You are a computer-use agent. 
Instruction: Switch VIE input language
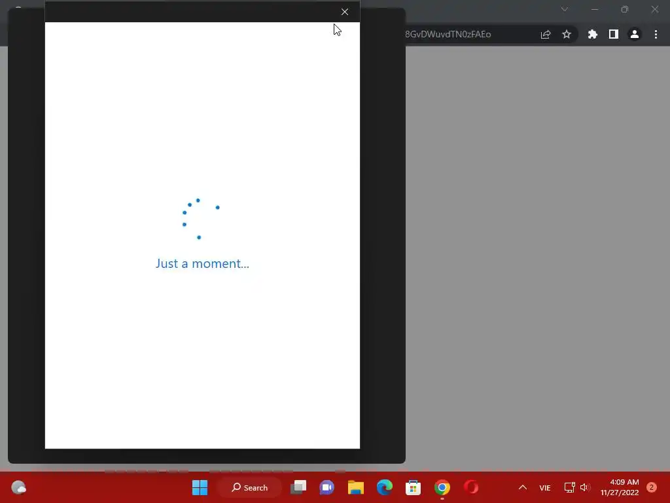(545, 487)
